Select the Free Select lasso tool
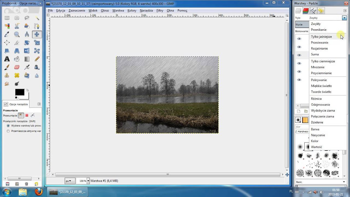350x197 pixels. [27, 18]
